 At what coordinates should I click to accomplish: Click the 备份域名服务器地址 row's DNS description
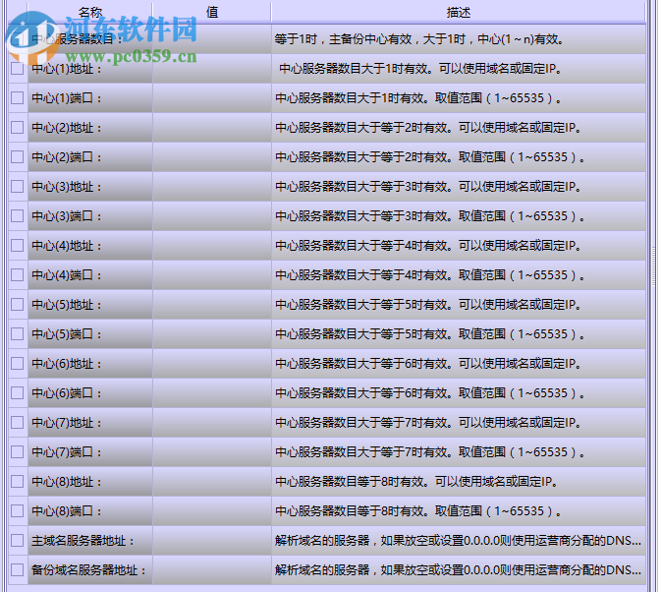click(x=458, y=570)
